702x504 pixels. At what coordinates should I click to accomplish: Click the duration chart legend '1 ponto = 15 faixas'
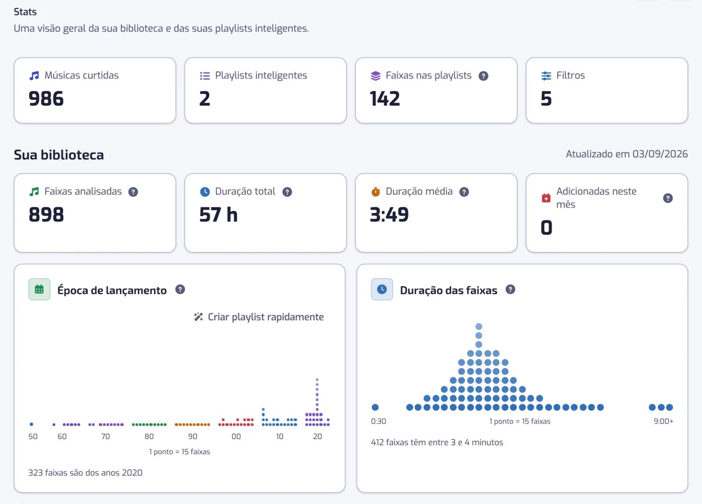[520, 421]
